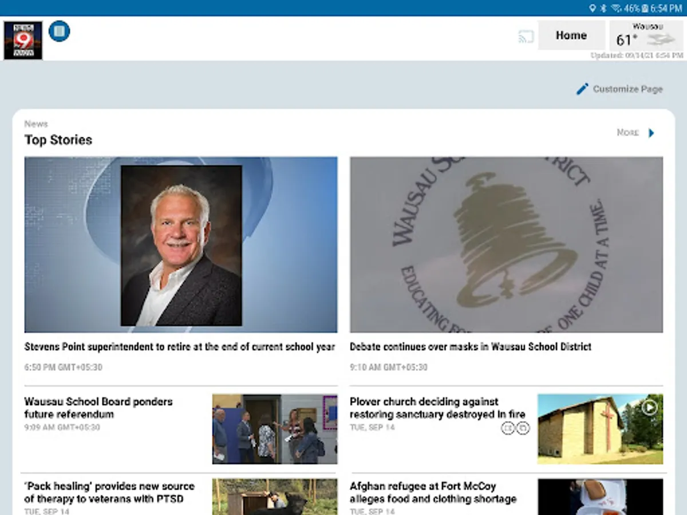Image resolution: width=687 pixels, height=515 pixels.
Task: Tap the small News label above Top Stories
Action: click(36, 124)
